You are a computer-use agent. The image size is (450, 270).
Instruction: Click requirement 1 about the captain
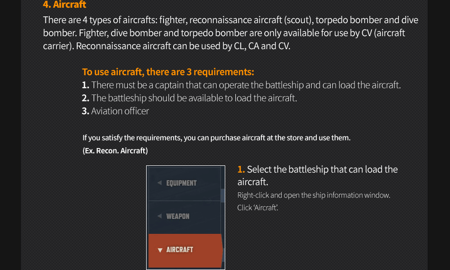point(241,85)
